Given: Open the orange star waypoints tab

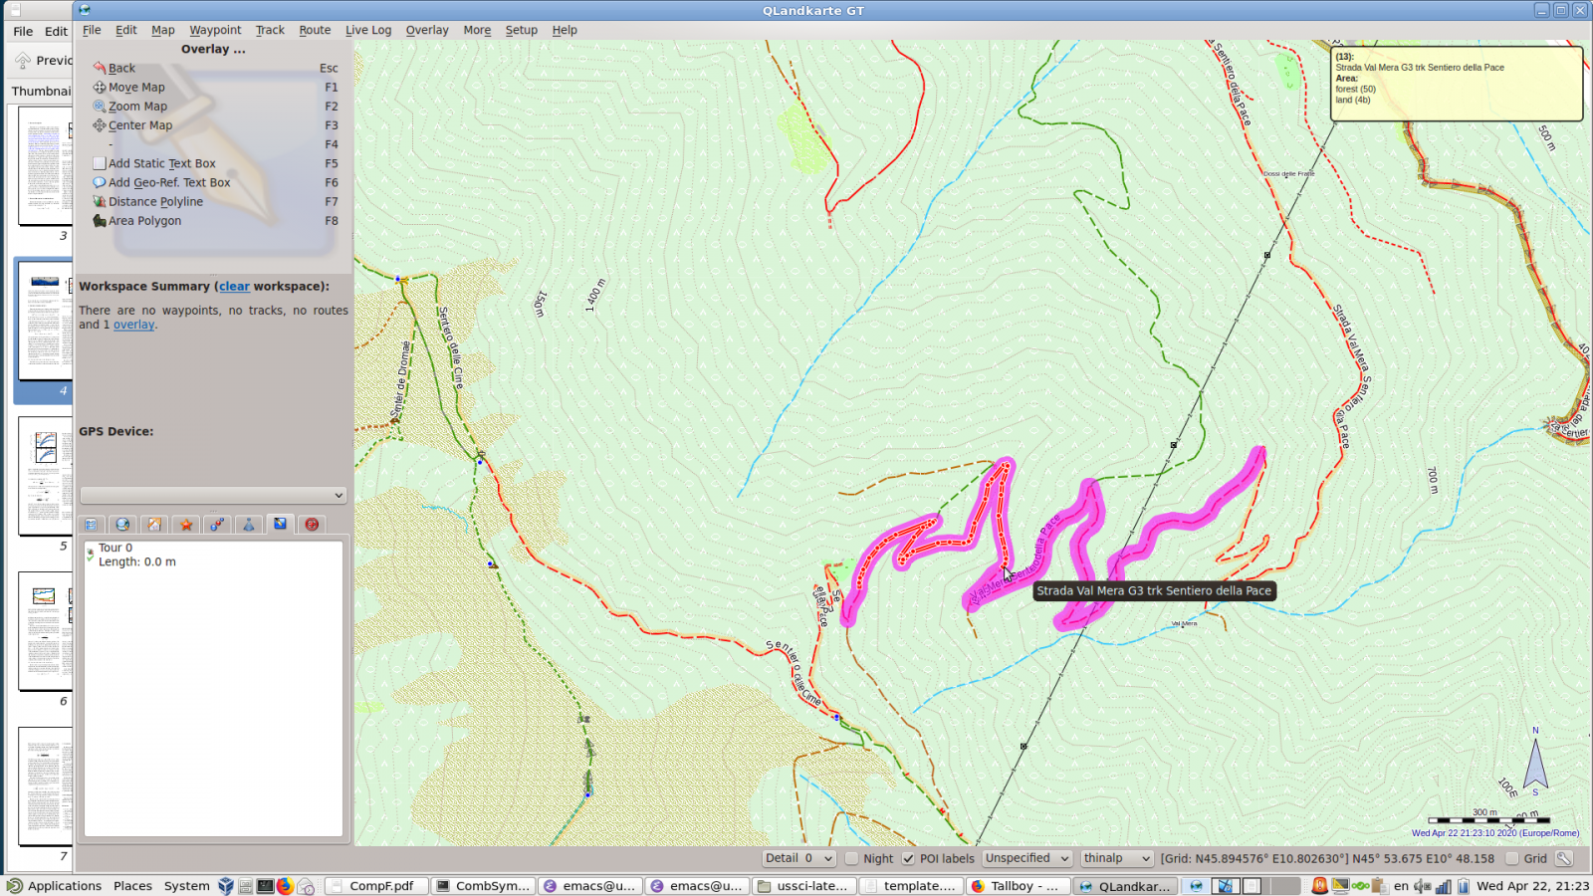Looking at the screenshot, I should (x=186, y=525).
